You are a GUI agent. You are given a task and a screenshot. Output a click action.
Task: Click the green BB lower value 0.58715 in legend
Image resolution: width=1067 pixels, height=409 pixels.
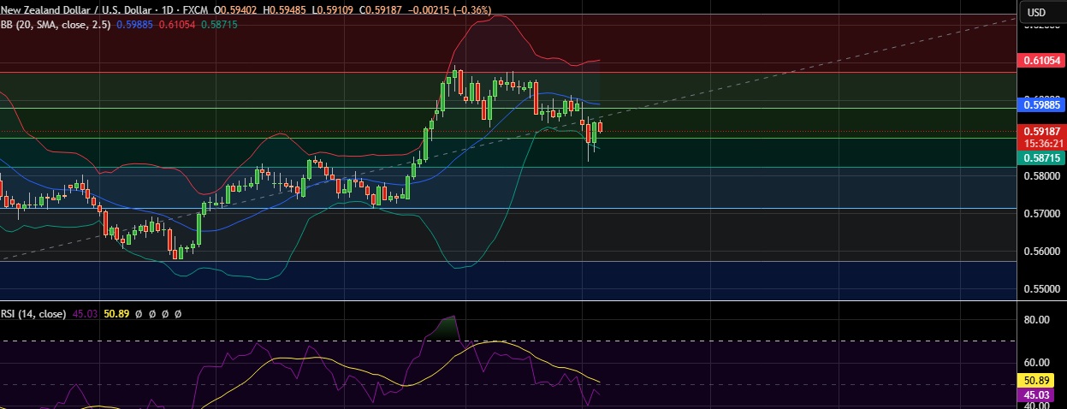219,26
